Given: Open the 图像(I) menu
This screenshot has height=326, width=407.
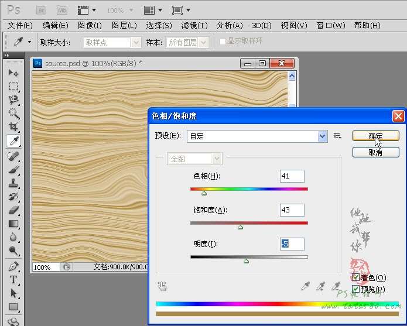Looking at the screenshot, I should pos(90,26).
